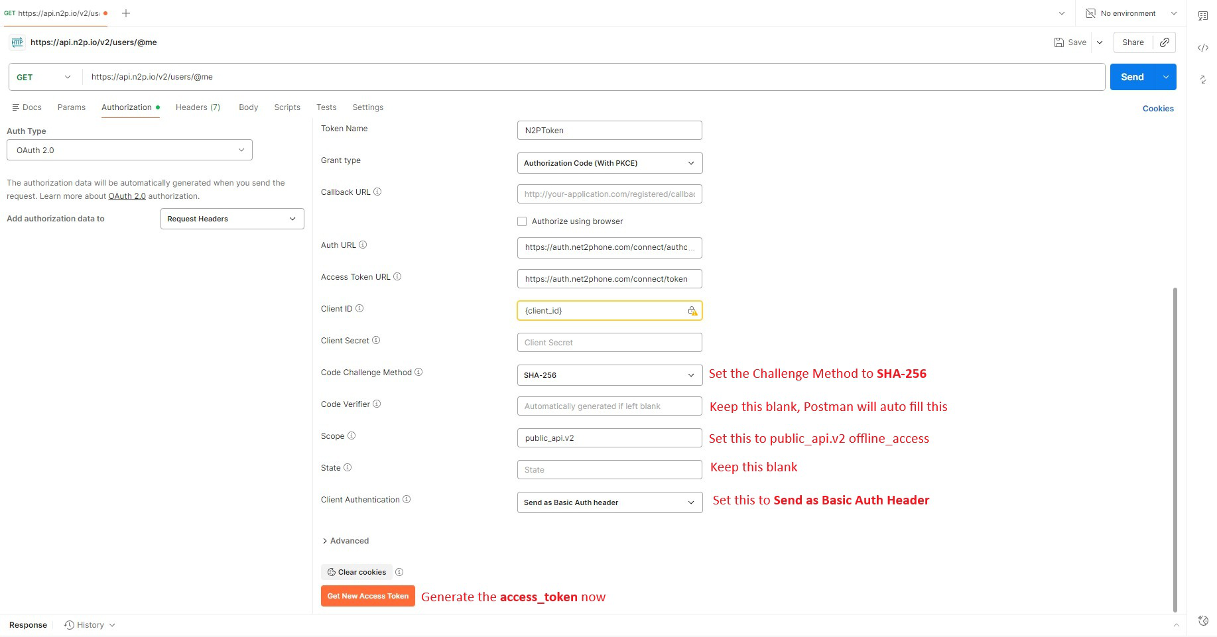Click the Clear cookies button

[x=357, y=573]
